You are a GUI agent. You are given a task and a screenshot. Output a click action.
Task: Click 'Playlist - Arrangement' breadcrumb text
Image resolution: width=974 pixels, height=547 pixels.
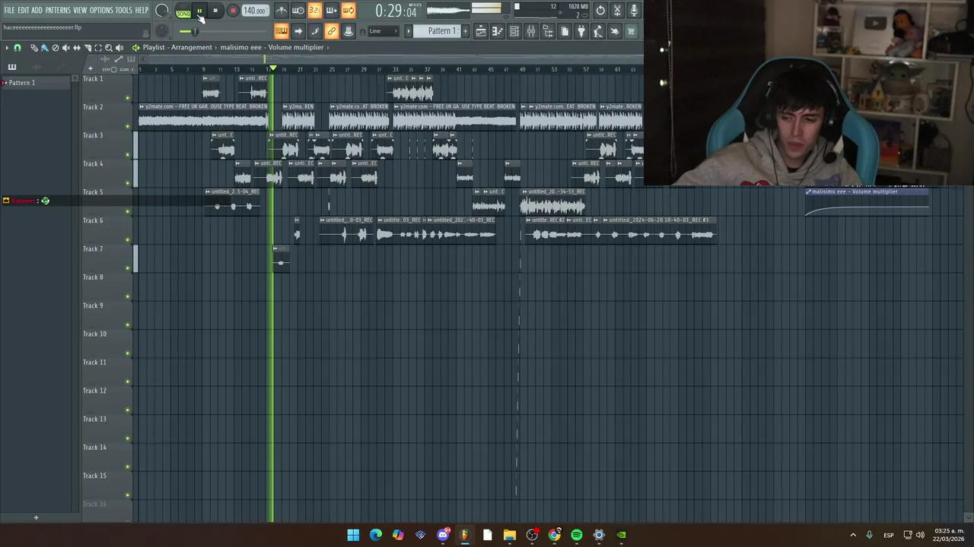[x=177, y=47]
